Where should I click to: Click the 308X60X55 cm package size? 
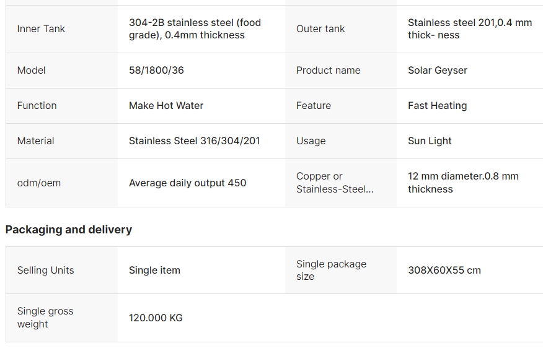point(444,270)
